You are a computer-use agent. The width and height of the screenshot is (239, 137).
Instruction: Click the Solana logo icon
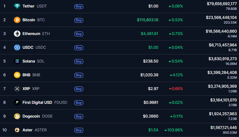[17, 61]
